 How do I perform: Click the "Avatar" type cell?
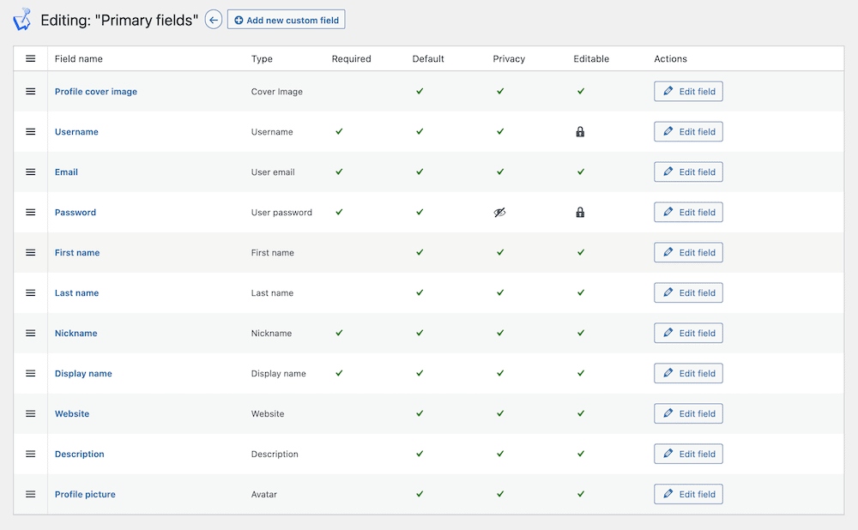pos(263,494)
